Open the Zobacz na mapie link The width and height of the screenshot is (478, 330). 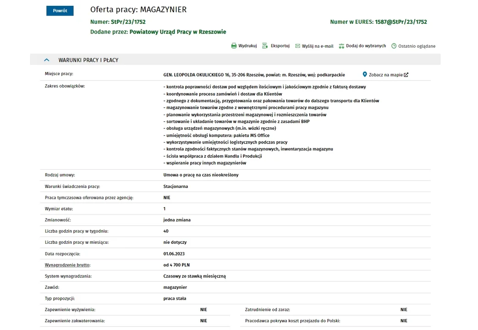(385, 75)
